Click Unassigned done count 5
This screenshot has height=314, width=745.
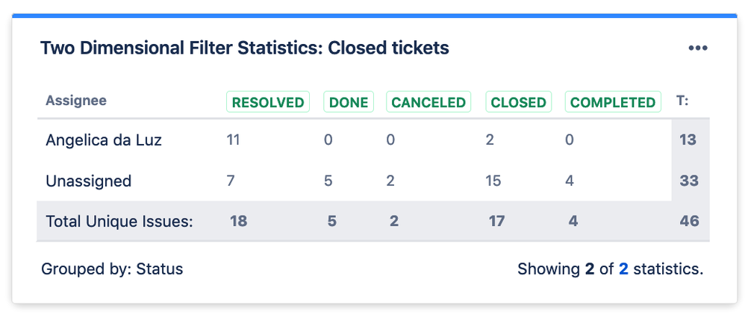[328, 181]
